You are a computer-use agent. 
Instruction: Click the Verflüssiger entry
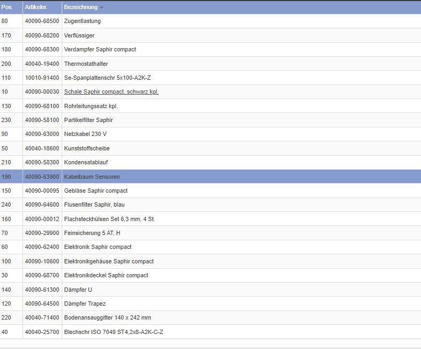click(x=79, y=35)
